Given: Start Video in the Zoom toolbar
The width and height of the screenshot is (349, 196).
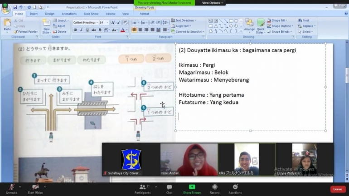Looking at the screenshot, I should pyautogui.click(x=35, y=187).
